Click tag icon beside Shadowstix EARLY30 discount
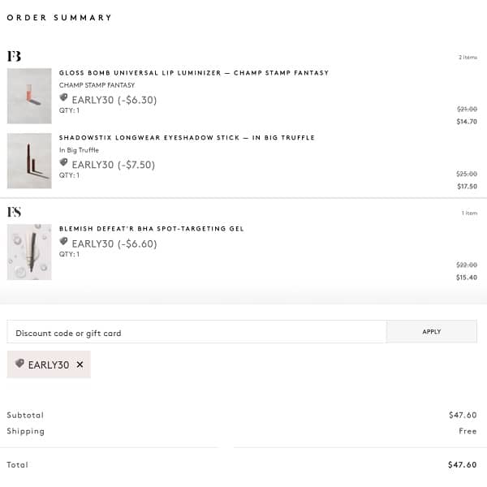This screenshot has height=487, width=487. [64, 163]
